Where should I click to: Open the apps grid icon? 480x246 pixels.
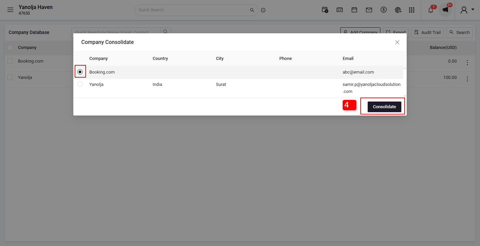tap(412, 10)
